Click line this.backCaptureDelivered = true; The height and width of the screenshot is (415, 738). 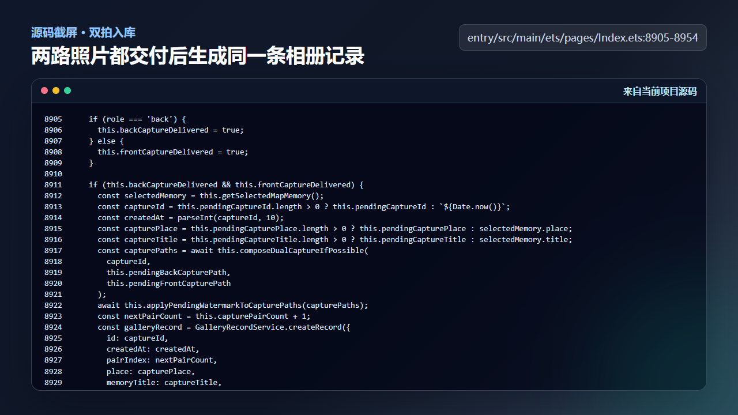(171, 130)
